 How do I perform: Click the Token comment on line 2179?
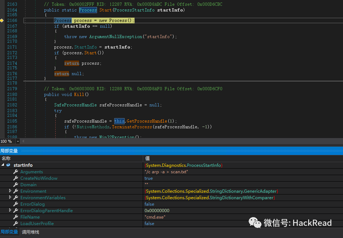[133, 89]
